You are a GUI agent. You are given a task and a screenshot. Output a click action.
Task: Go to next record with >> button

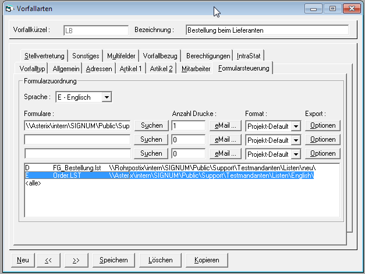click(76, 260)
